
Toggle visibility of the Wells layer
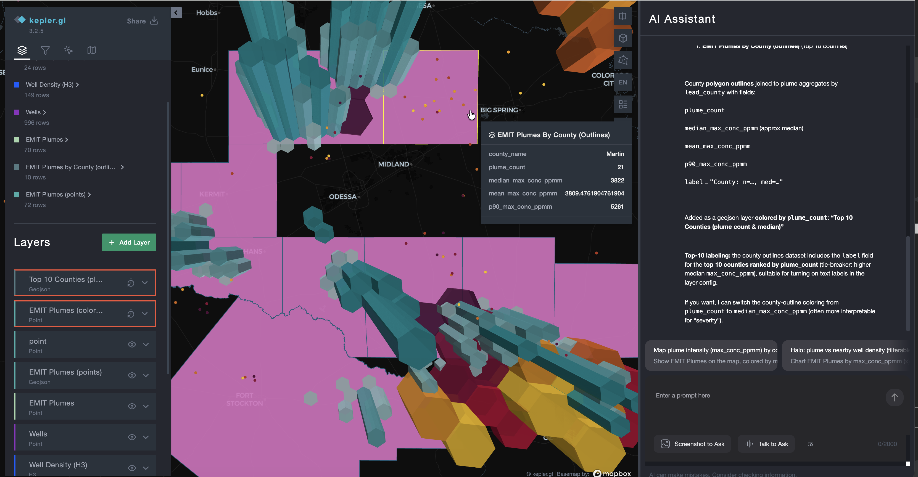132,438
